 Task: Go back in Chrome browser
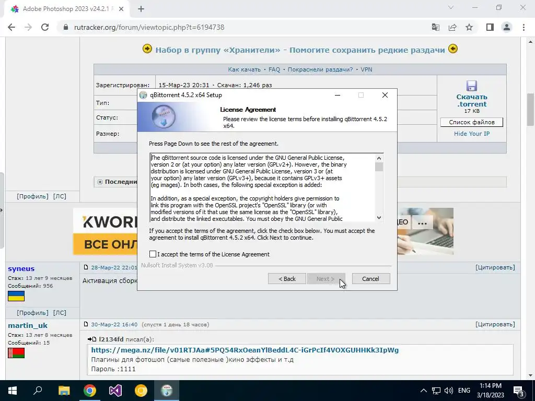click(11, 27)
